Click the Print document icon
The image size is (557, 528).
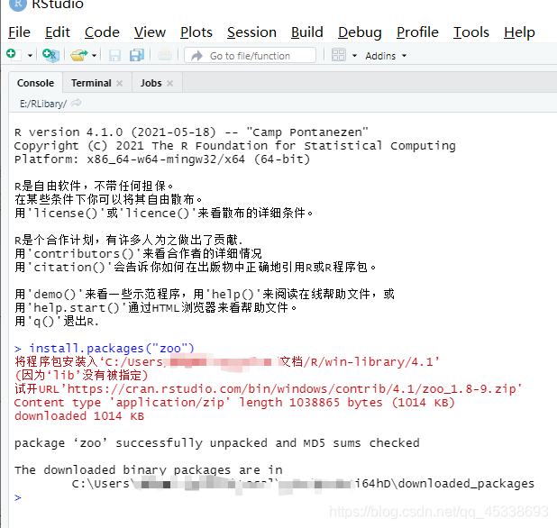tap(164, 55)
